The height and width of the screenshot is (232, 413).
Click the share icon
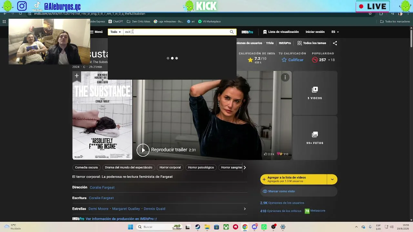335,43
